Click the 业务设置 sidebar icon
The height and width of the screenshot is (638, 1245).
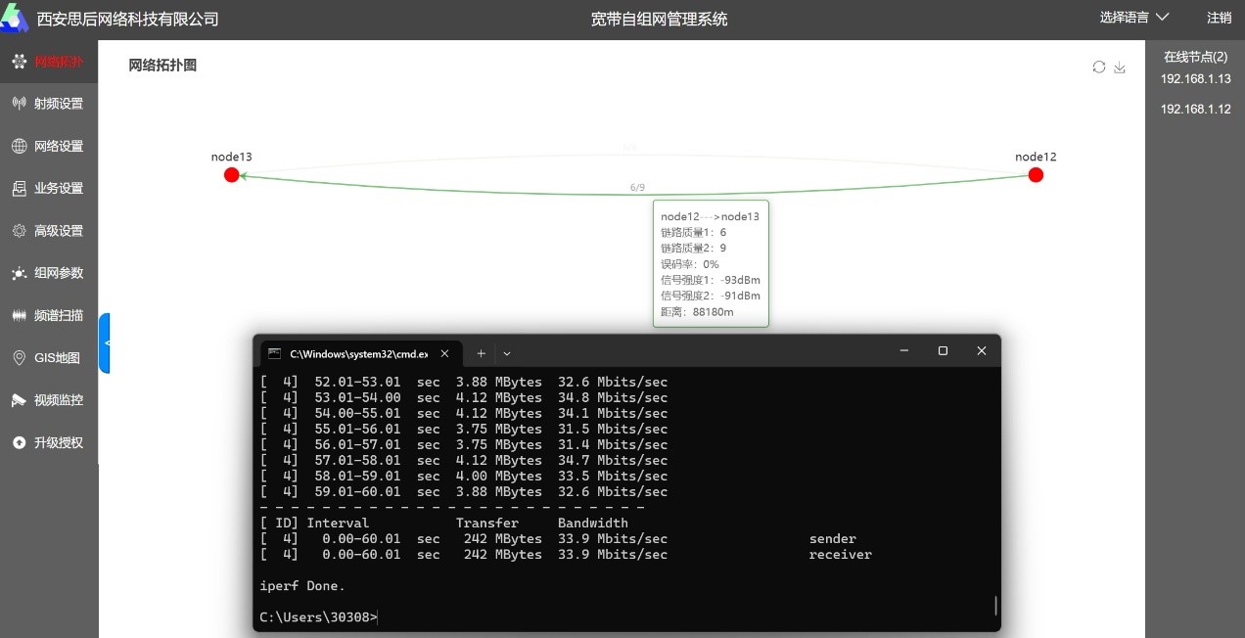point(19,188)
